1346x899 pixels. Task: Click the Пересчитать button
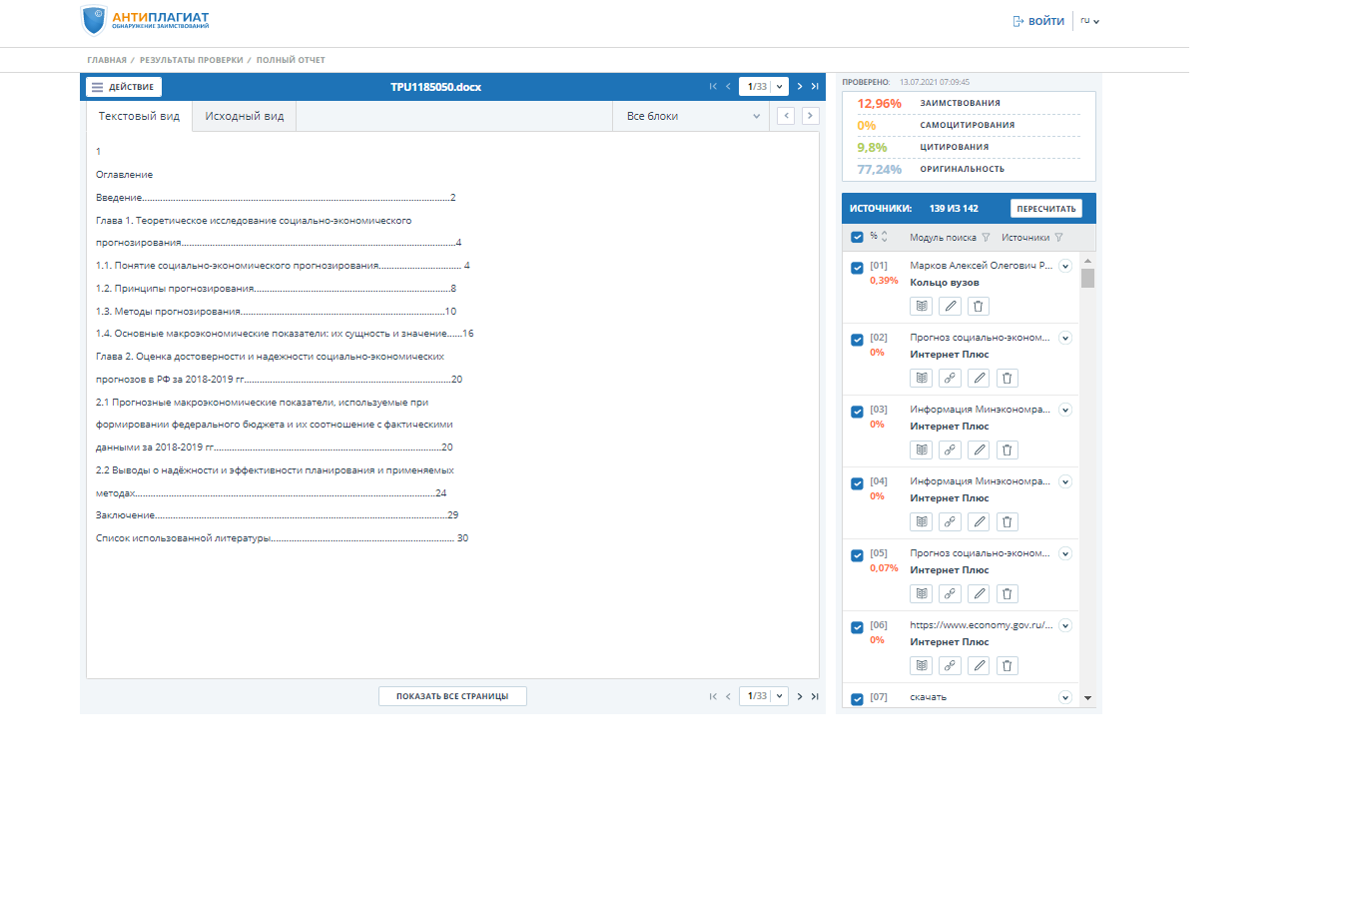point(1046,209)
